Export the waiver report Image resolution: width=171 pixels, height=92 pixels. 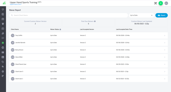[162, 15]
